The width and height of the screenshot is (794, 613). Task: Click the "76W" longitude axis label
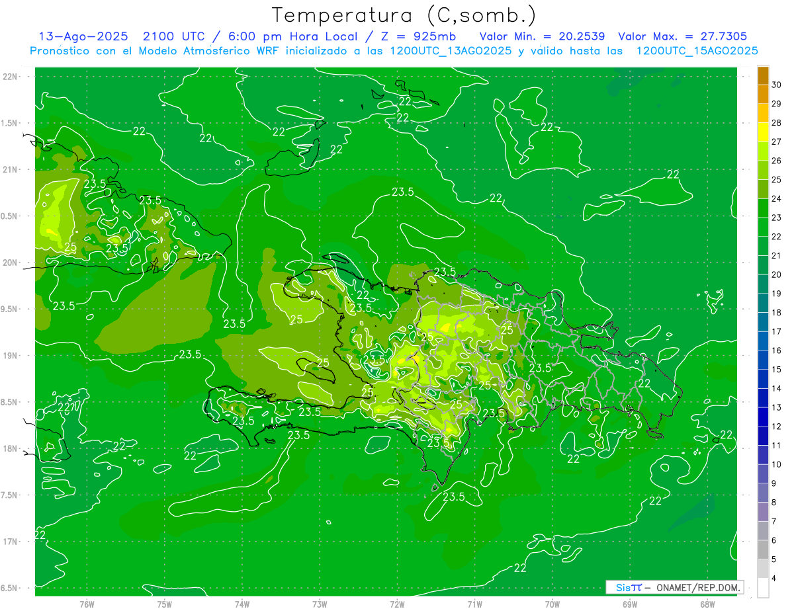87,604
